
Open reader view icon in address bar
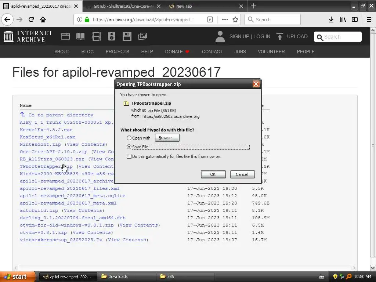click(210, 19)
